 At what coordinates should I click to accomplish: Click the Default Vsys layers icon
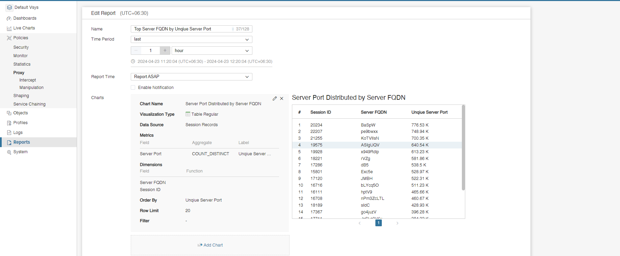pyautogui.click(x=9, y=7)
